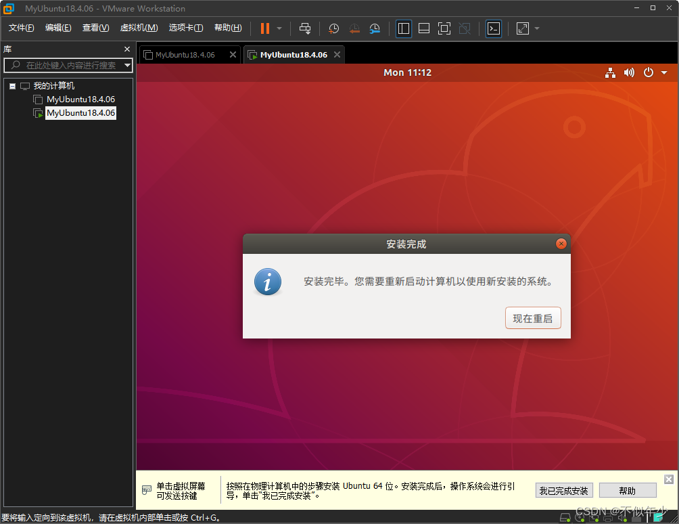This screenshot has width=679, height=524.
Task: Select the powered-off MyUbuntu18.4.06 tree entry
Action: (x=80, y=100)
